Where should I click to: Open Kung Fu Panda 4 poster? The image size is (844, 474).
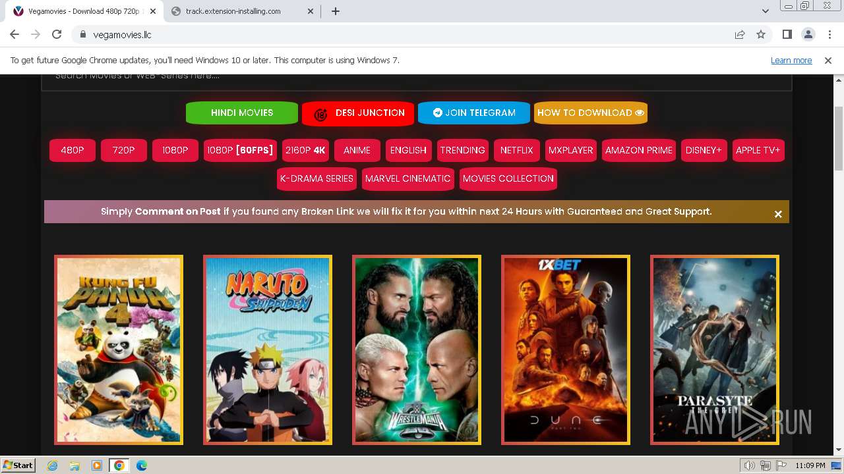[119, 350]
